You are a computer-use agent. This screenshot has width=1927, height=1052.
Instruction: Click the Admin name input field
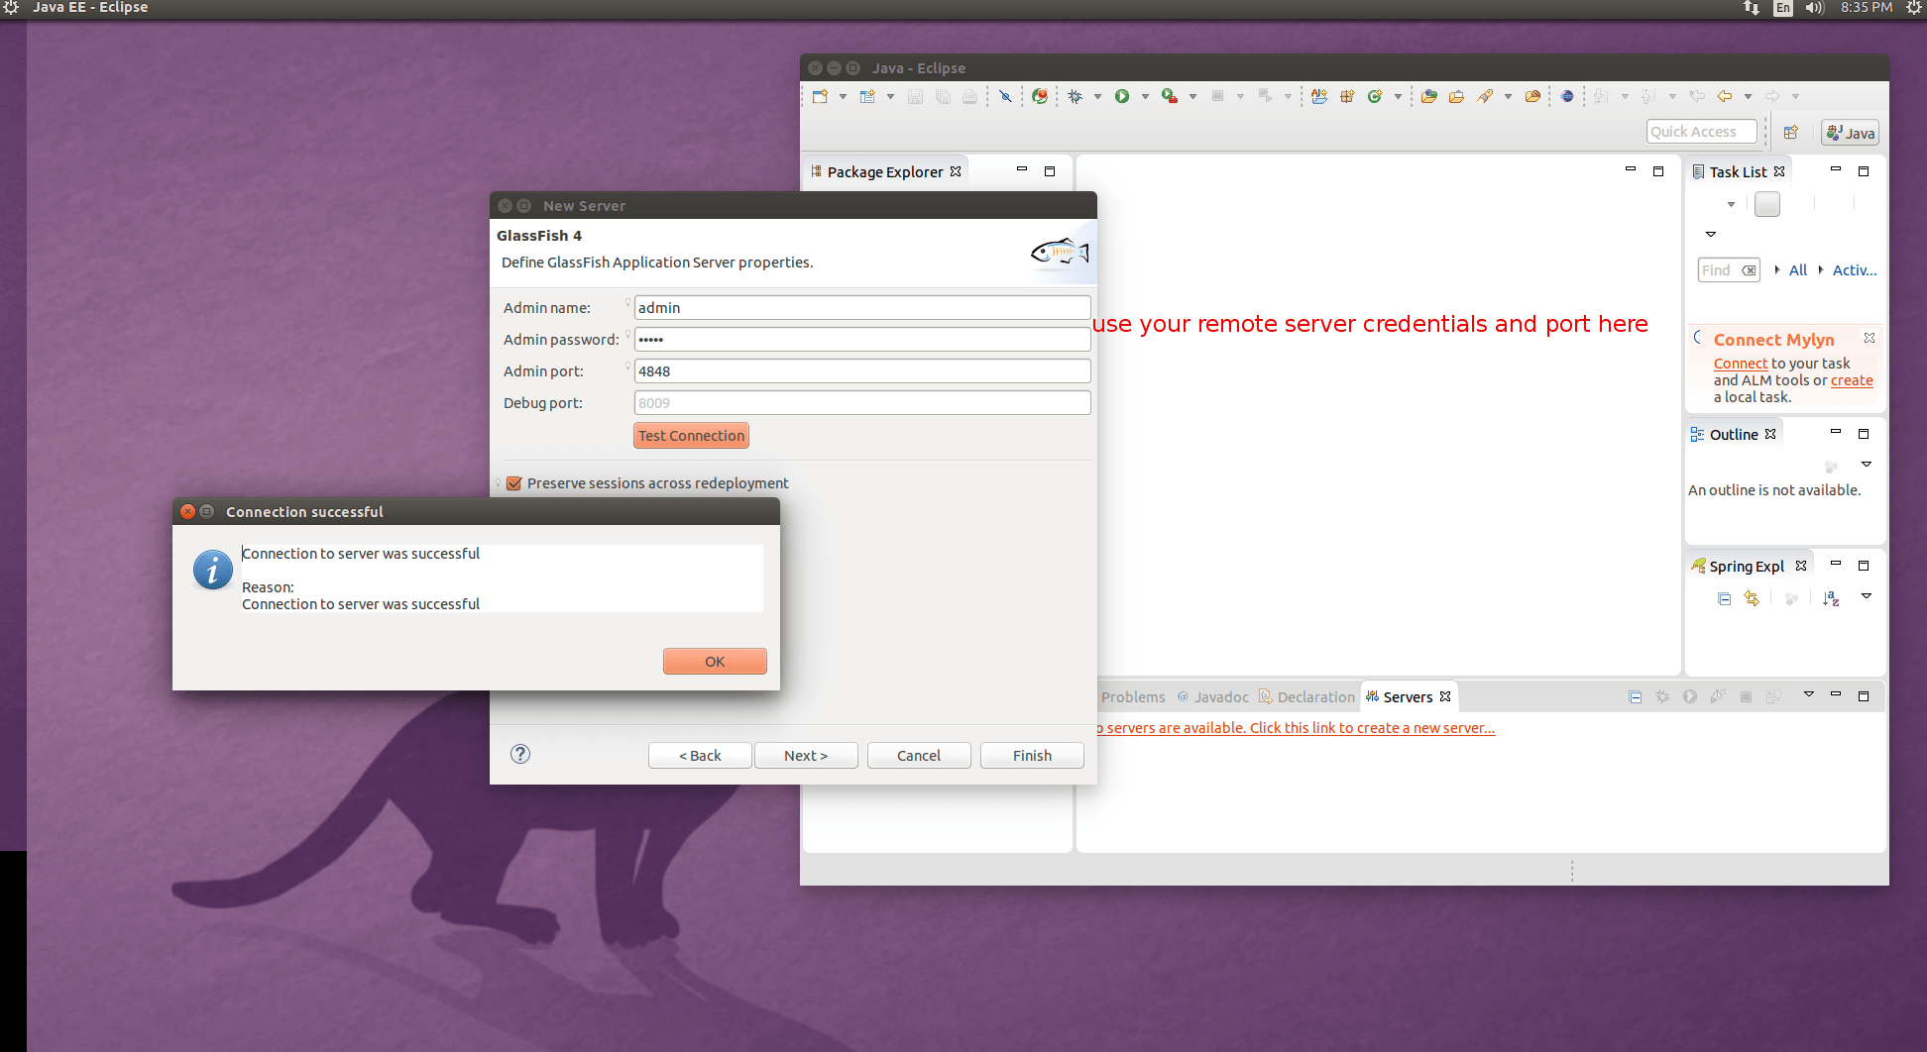click(x=862, y=307)
